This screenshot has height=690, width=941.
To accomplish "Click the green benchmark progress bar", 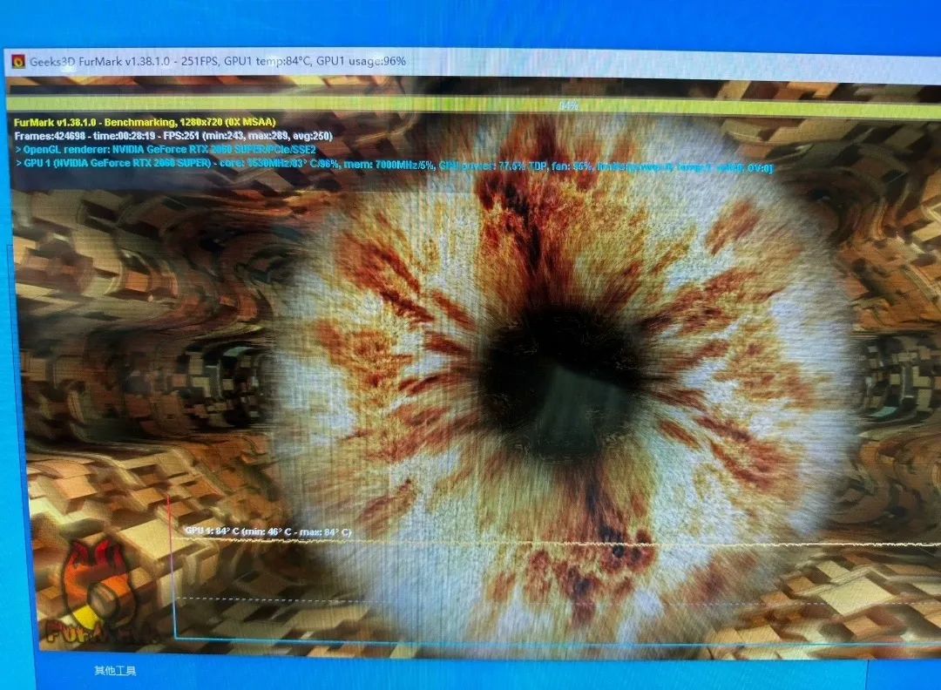I will click(473, 105).
